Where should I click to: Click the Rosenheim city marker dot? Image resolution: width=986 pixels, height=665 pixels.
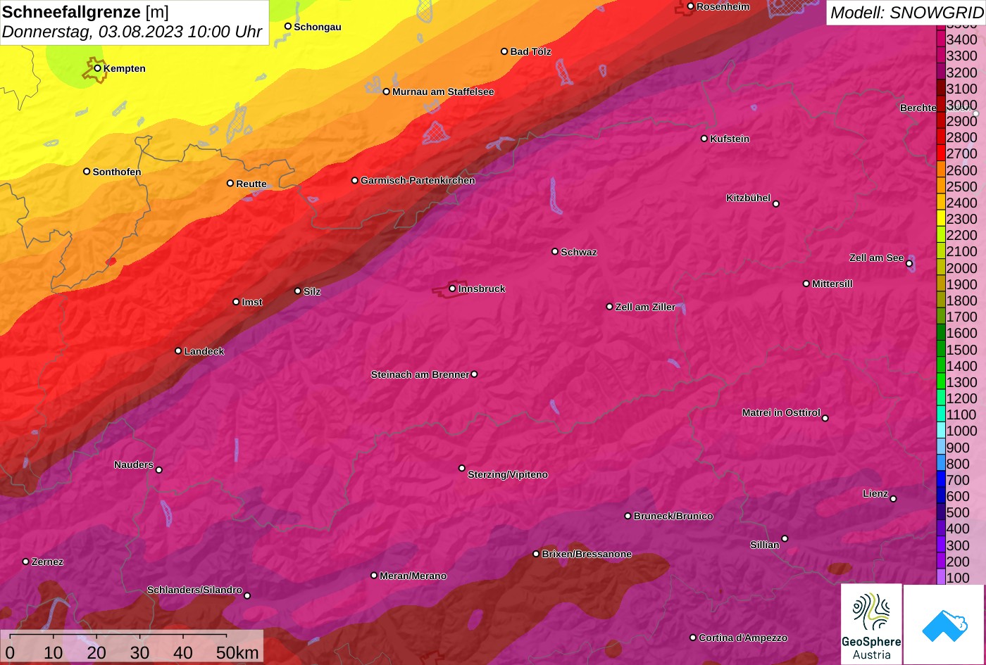click(691, 6)
